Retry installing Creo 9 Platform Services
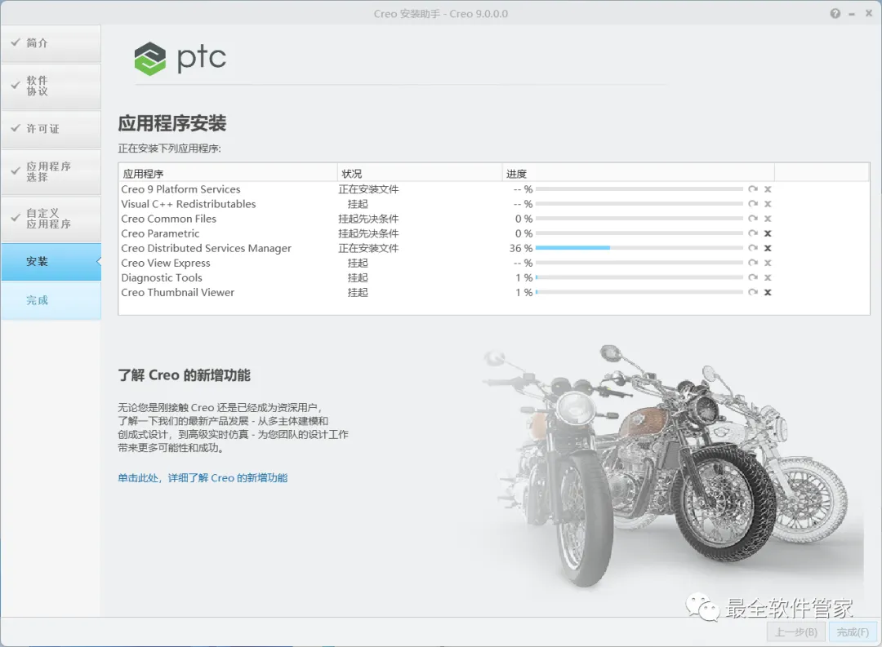Screen dimensions: 882x647 tap(753, 188)
